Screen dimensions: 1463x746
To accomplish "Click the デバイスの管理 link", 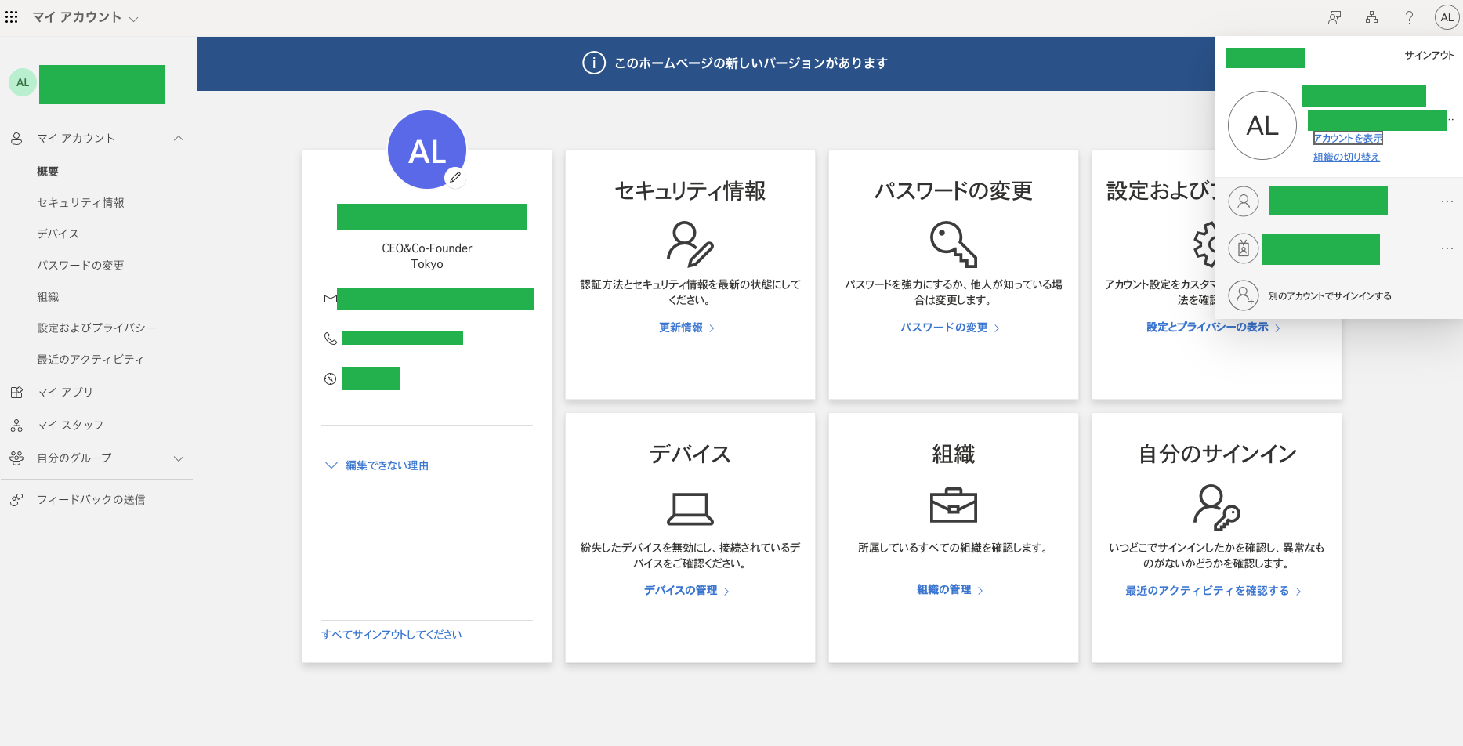I will [687, 591].
